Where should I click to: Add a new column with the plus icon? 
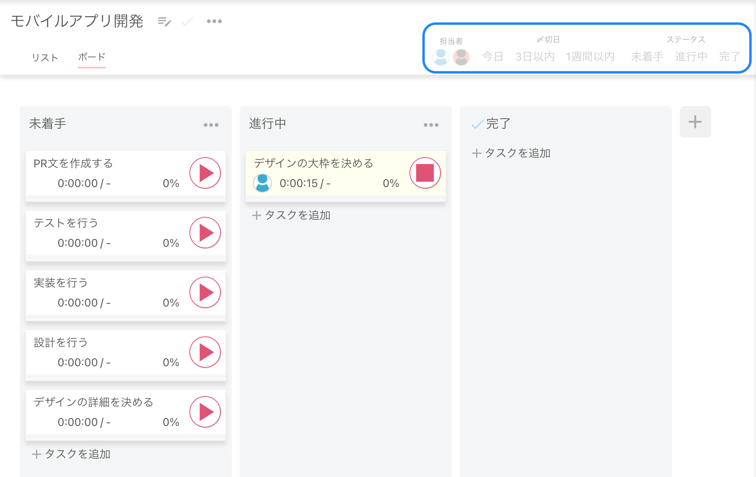click(x=695, y=122)
